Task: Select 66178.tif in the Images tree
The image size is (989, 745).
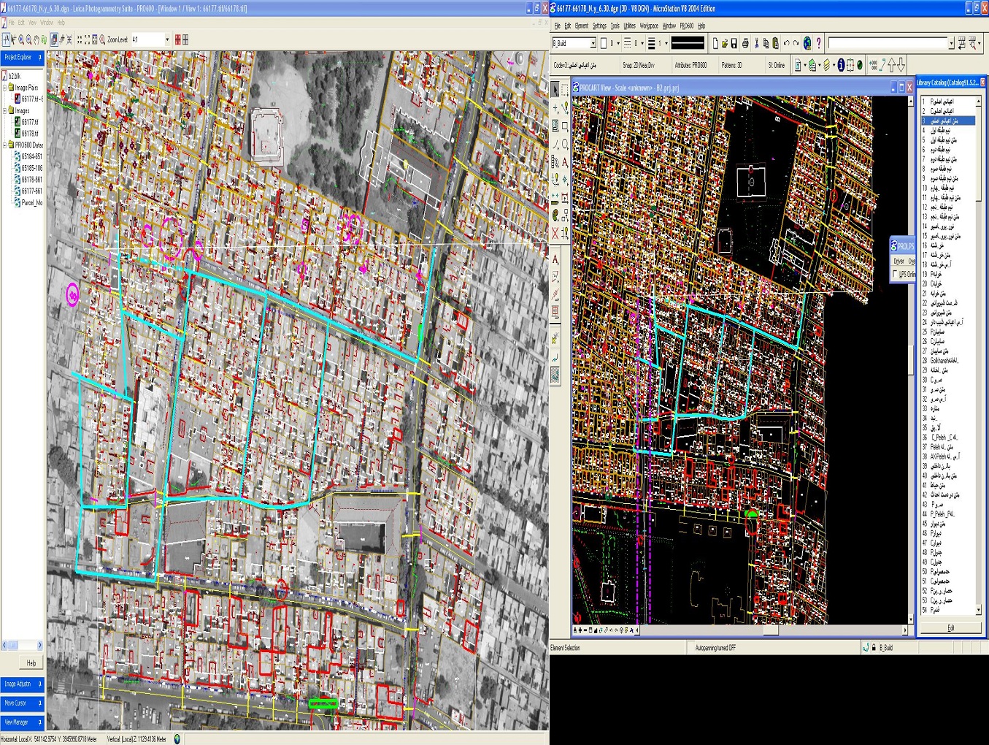Action: [x=29, y=134]
